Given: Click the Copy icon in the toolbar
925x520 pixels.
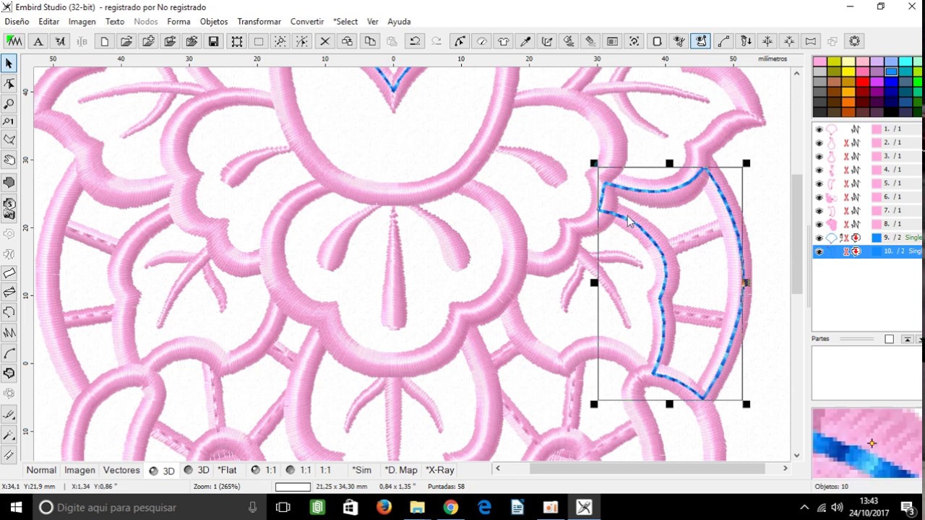Looking at the screenshot, I should [370, 41].
